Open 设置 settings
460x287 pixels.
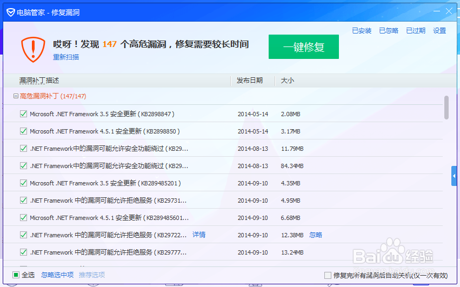[x=439, y=30]
